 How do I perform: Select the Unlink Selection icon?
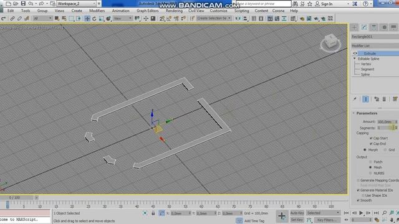(19, 19)
